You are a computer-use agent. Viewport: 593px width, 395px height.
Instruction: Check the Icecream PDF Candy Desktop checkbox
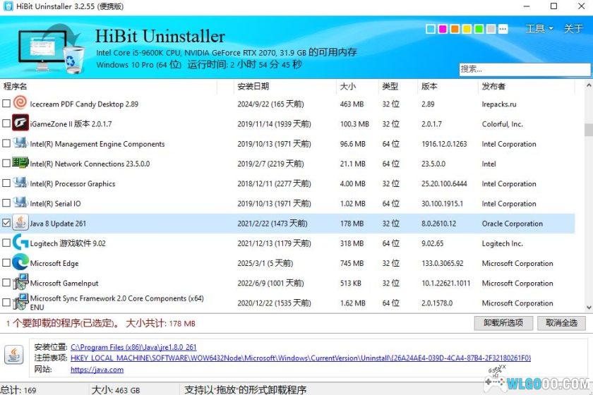point(6,103)
